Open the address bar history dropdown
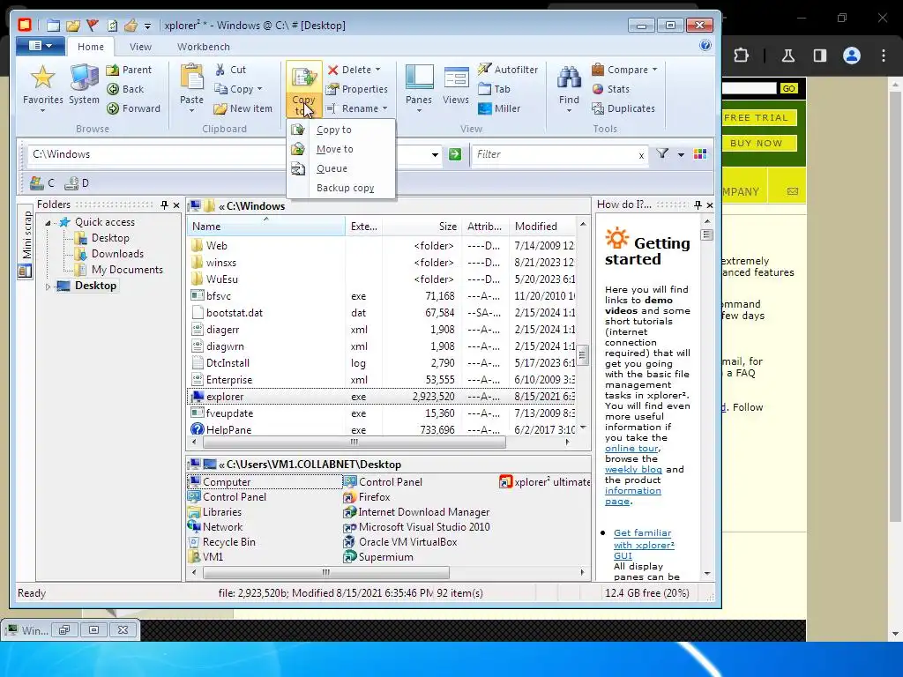903x677 pixels. click(x=435, y=154)
